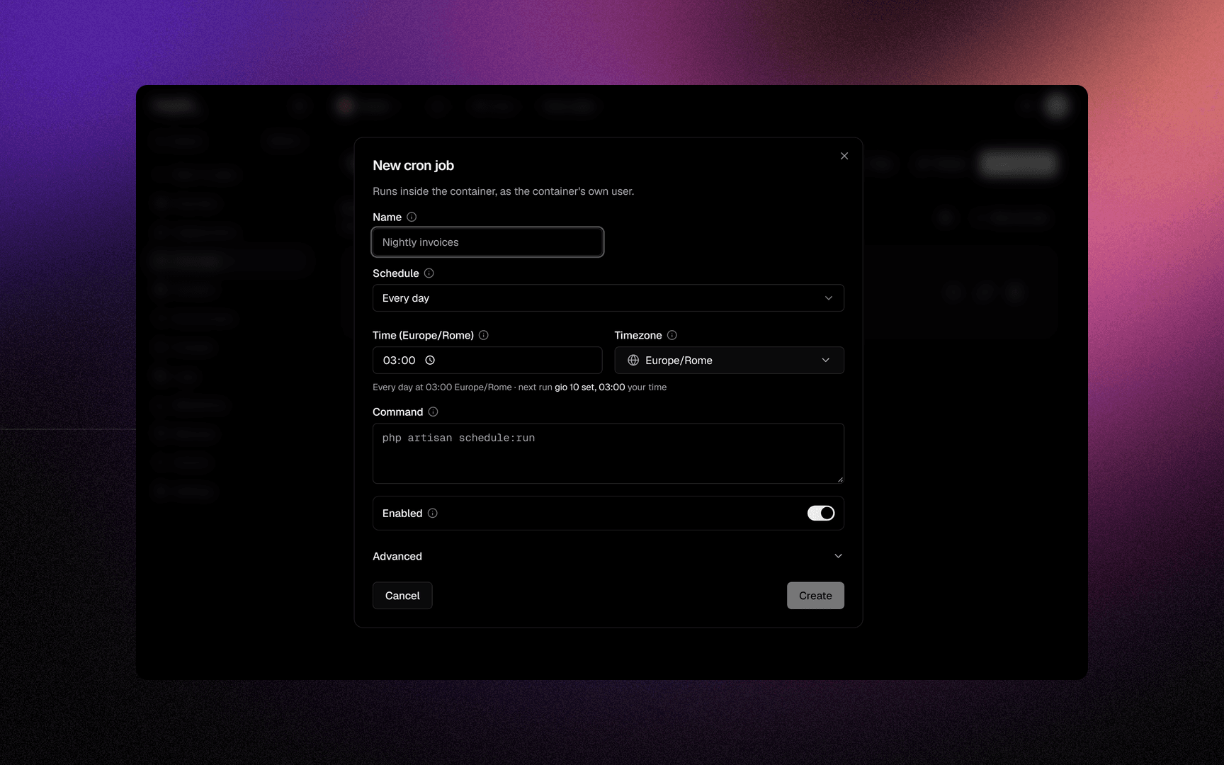Click the globe icon in Timezone
This screenshot has height=765, width=1224.
pyautogui.click(x=633, y=361)
